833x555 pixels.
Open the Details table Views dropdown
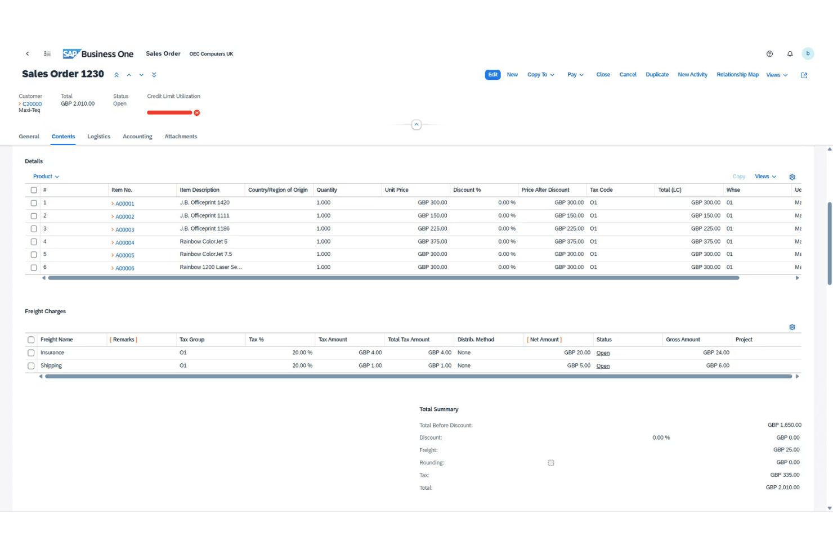point(765,177)
